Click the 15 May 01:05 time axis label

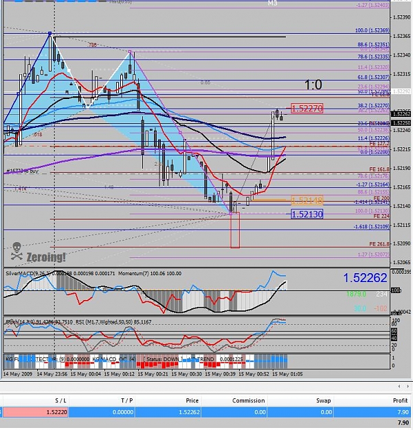pos(287,374)
